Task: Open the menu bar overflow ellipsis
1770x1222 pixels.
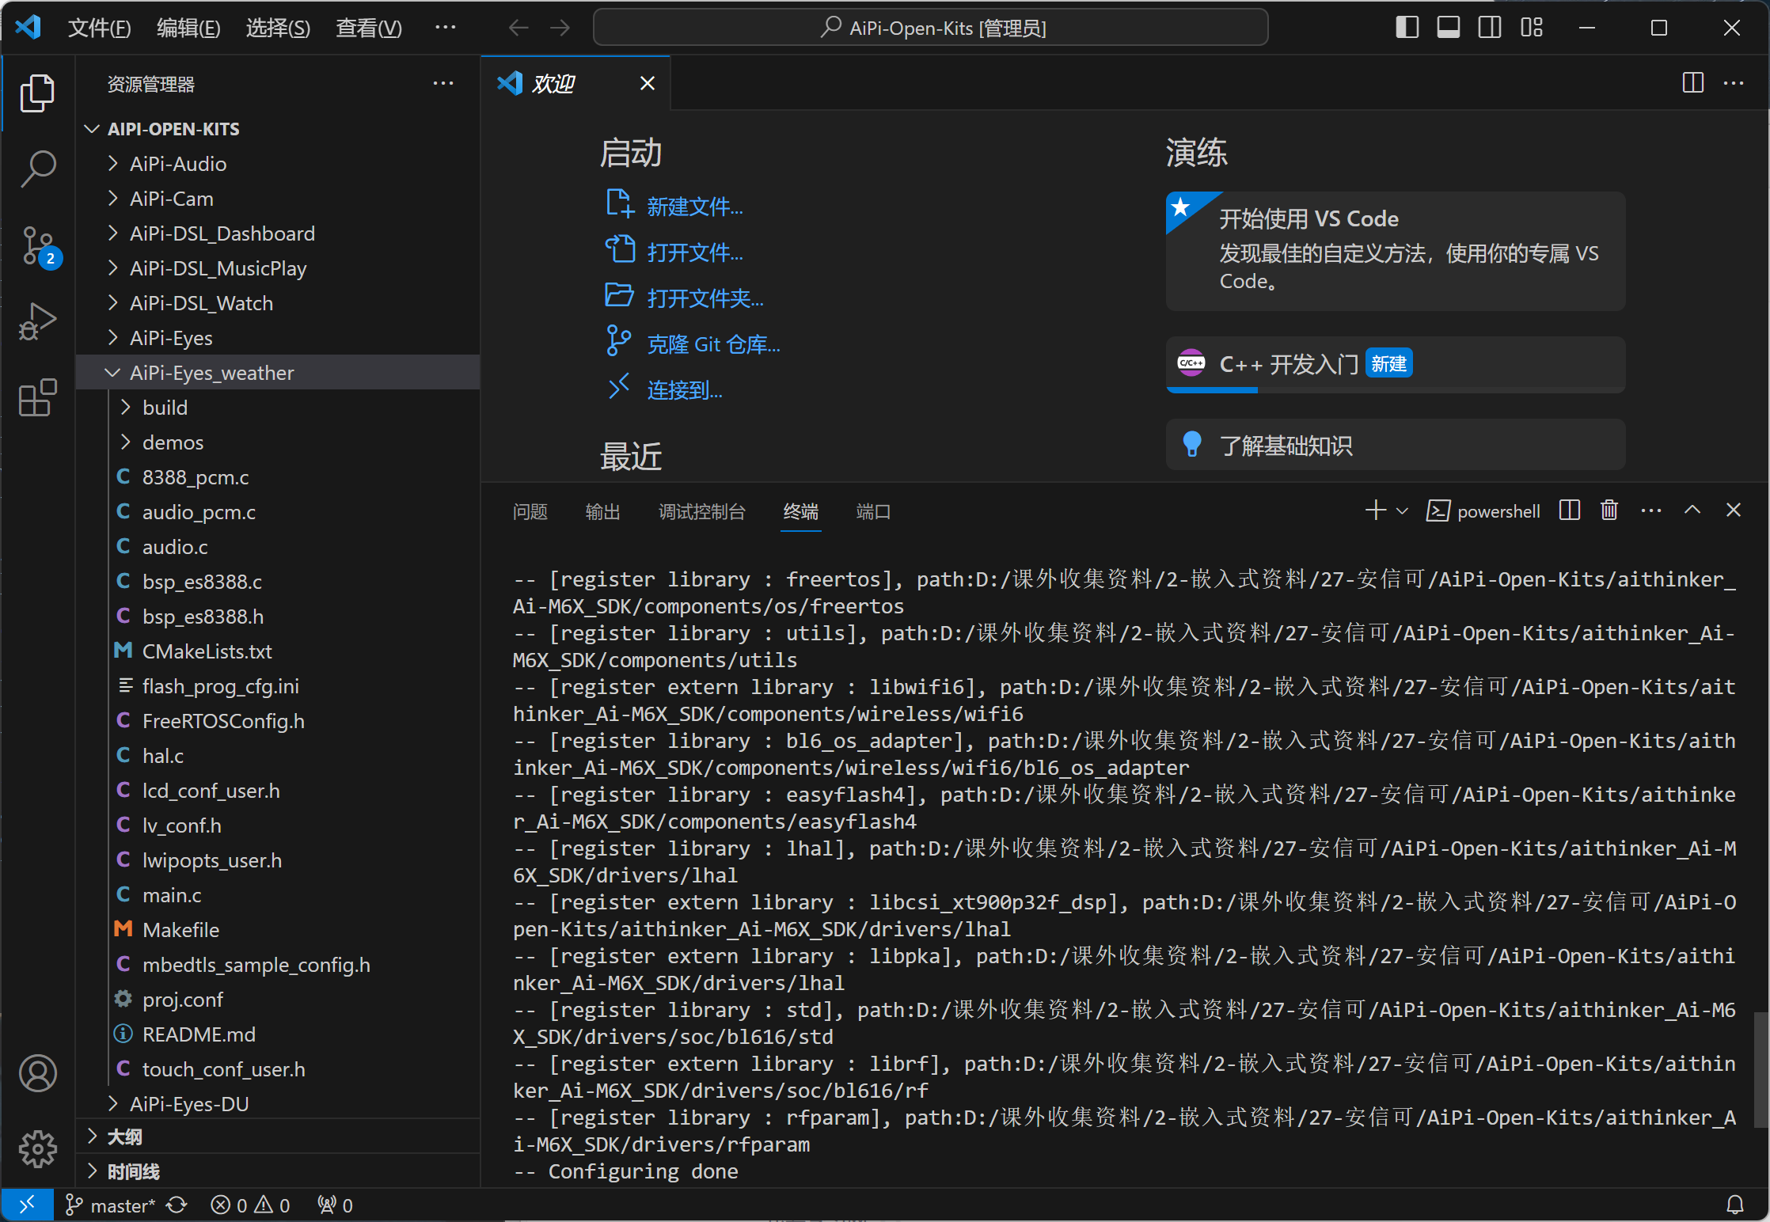Action: [x=446, y=28]
